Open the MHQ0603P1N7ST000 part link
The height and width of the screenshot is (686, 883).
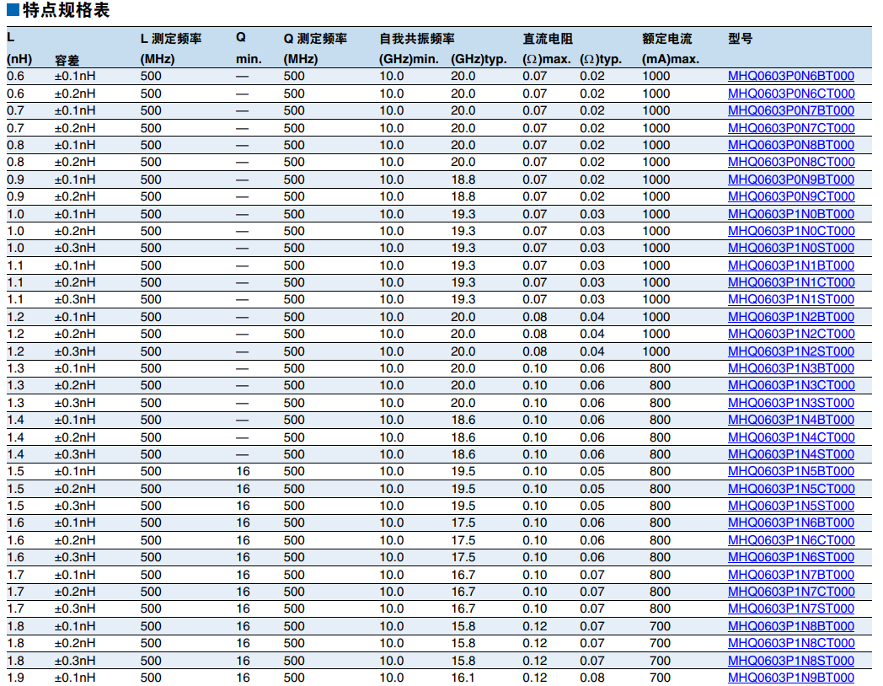(791, 608)
